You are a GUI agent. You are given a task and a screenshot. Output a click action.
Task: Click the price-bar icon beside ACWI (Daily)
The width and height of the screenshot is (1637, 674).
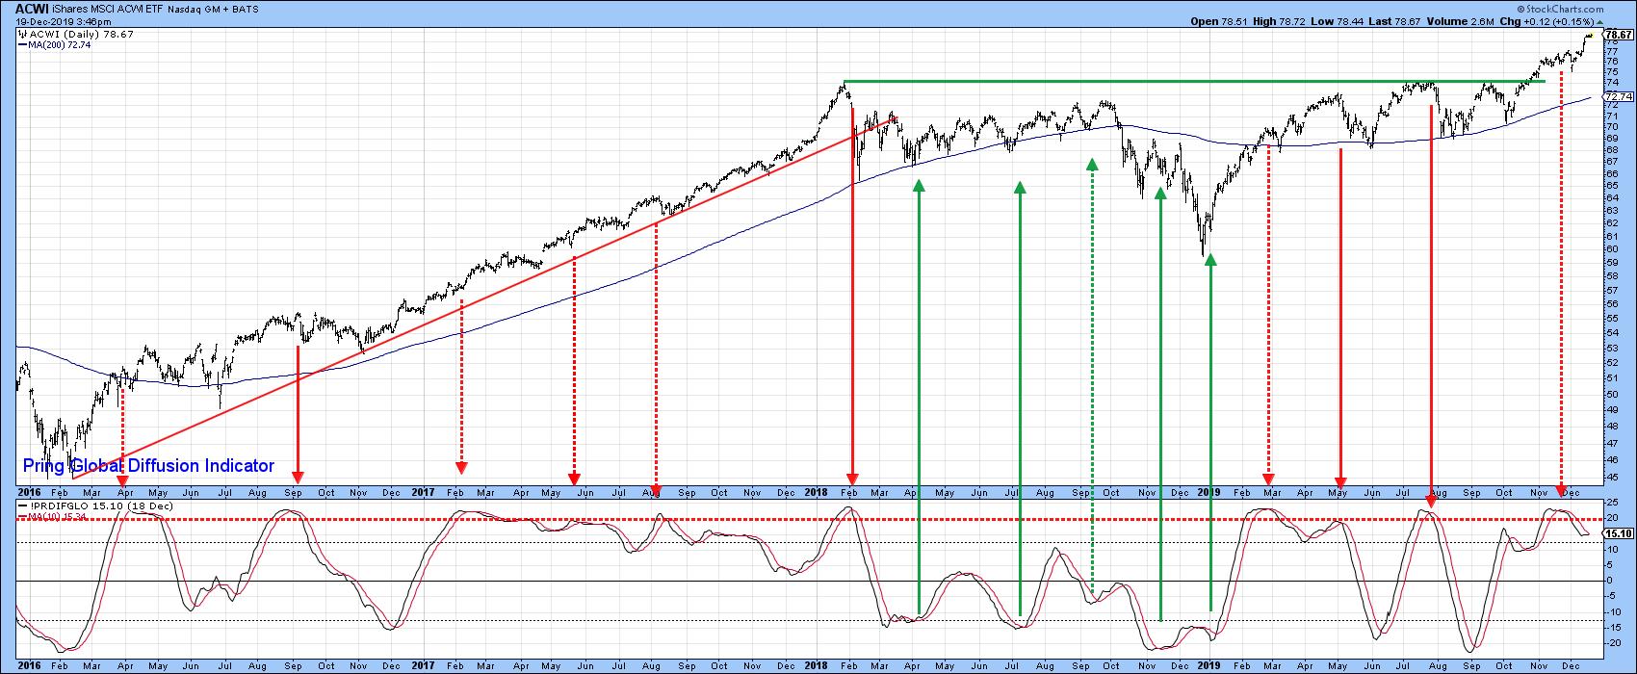[x=21, y=35]
